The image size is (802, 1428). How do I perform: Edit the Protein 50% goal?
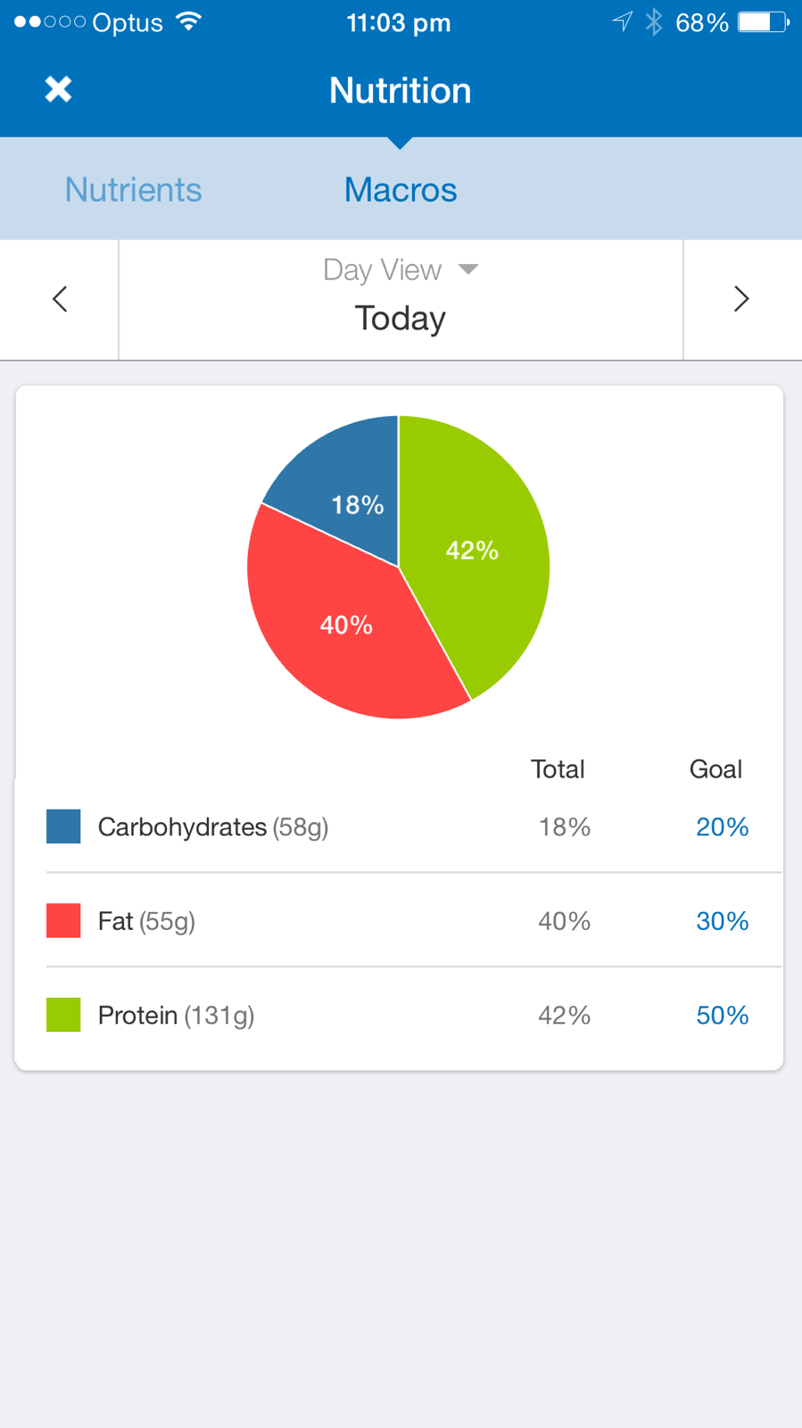point(722,1016)
